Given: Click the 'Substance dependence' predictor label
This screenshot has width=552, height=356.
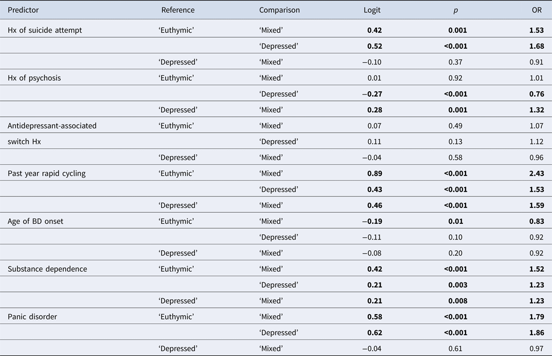Looking at the screenshot, I should tap(47, 269).
